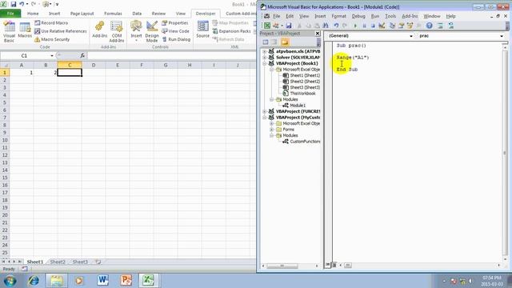Open Visual Basic from Developer ribbon
This screenshot has width=512, height=288.
[9, 31]
